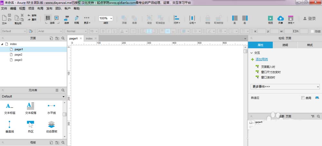Switch to the Notes (说明) inspector tab
Image resolution: width=322 pixels, height=146 pixels.
coord(285,45)
